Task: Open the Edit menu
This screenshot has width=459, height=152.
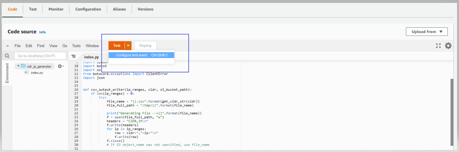Action: point(29,46)
